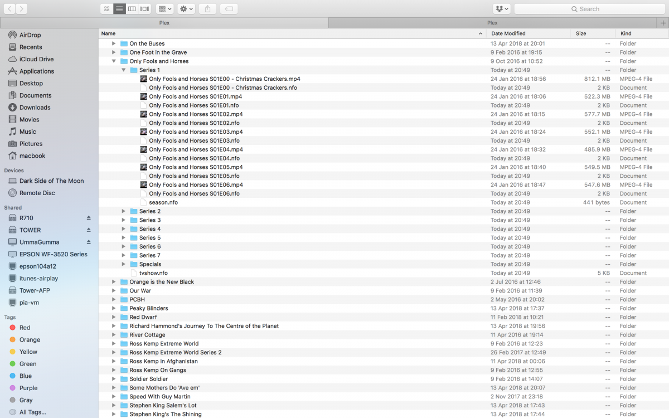Viewport: 669px width, 418px height.
Task: Click the Edit Tags toolbar button
Action: (x=229, y=9)
